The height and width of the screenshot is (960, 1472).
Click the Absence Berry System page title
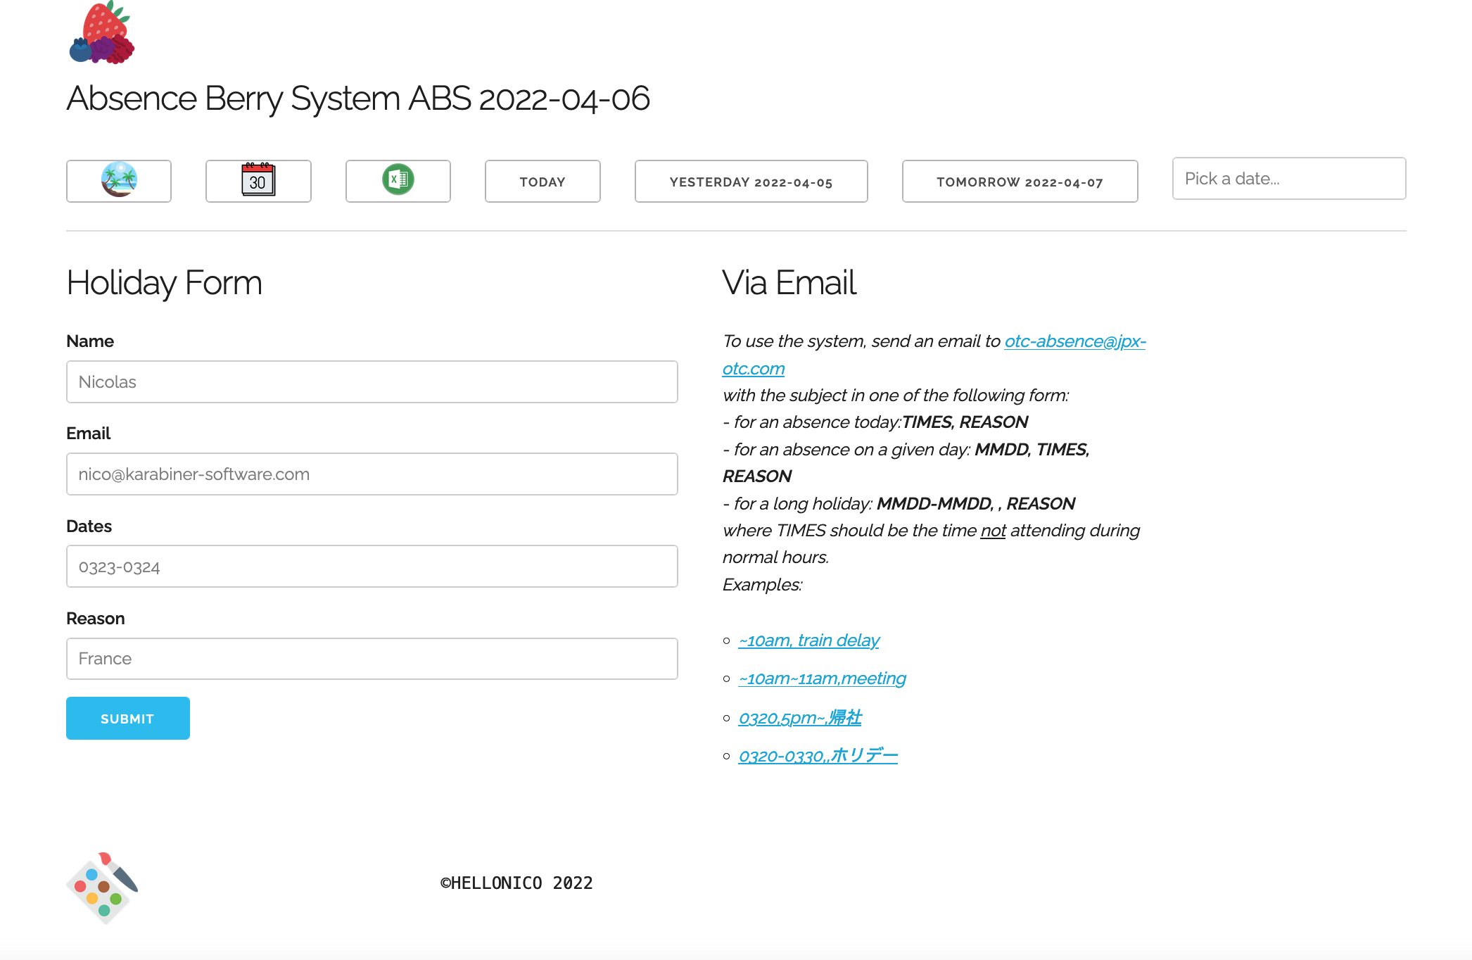pyautogui.click(x=357, y=99)
